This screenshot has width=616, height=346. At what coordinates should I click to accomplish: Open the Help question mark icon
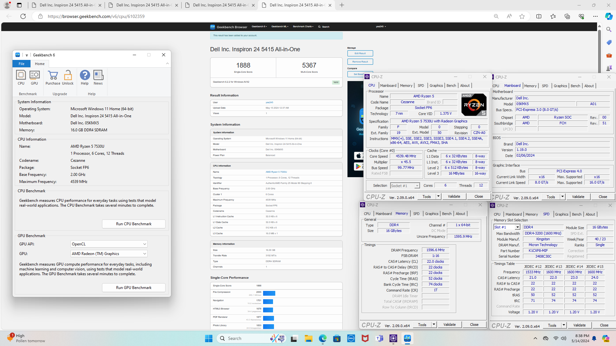tap(85, 78)
